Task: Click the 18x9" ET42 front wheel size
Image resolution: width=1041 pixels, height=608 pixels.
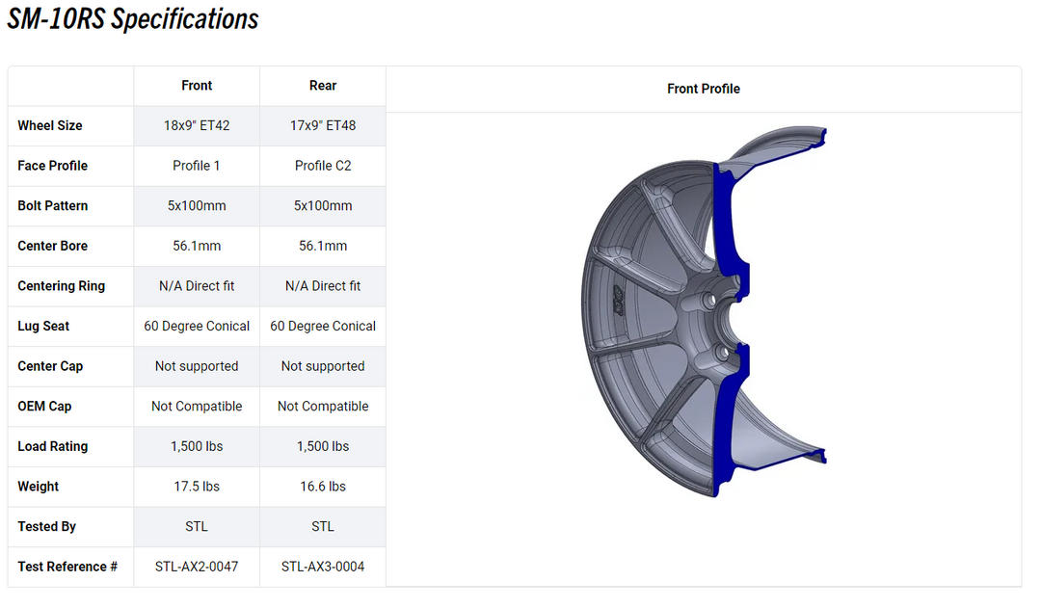Action: click(x=197, y=125)
